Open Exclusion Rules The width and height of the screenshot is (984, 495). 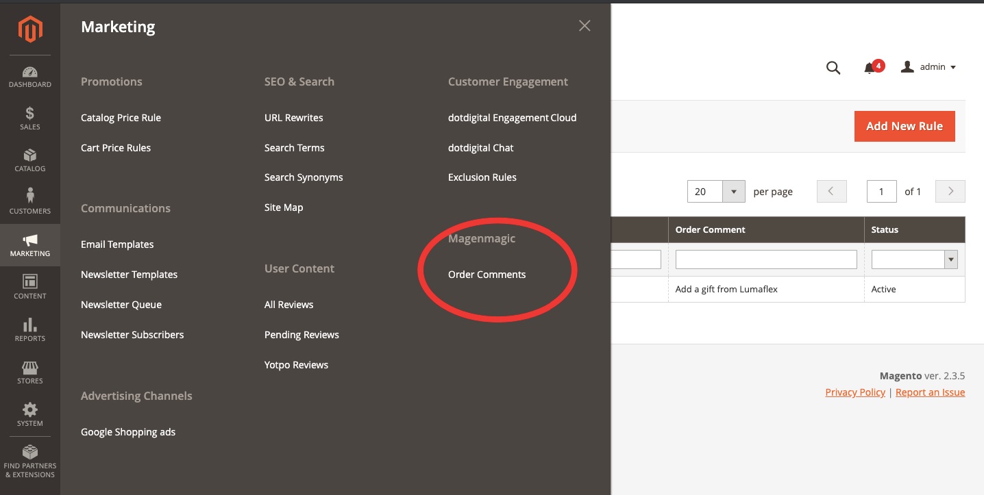(482, 177)
